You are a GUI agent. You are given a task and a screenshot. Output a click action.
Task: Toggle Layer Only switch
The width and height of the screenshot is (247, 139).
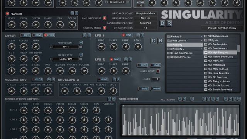point(158,71)
